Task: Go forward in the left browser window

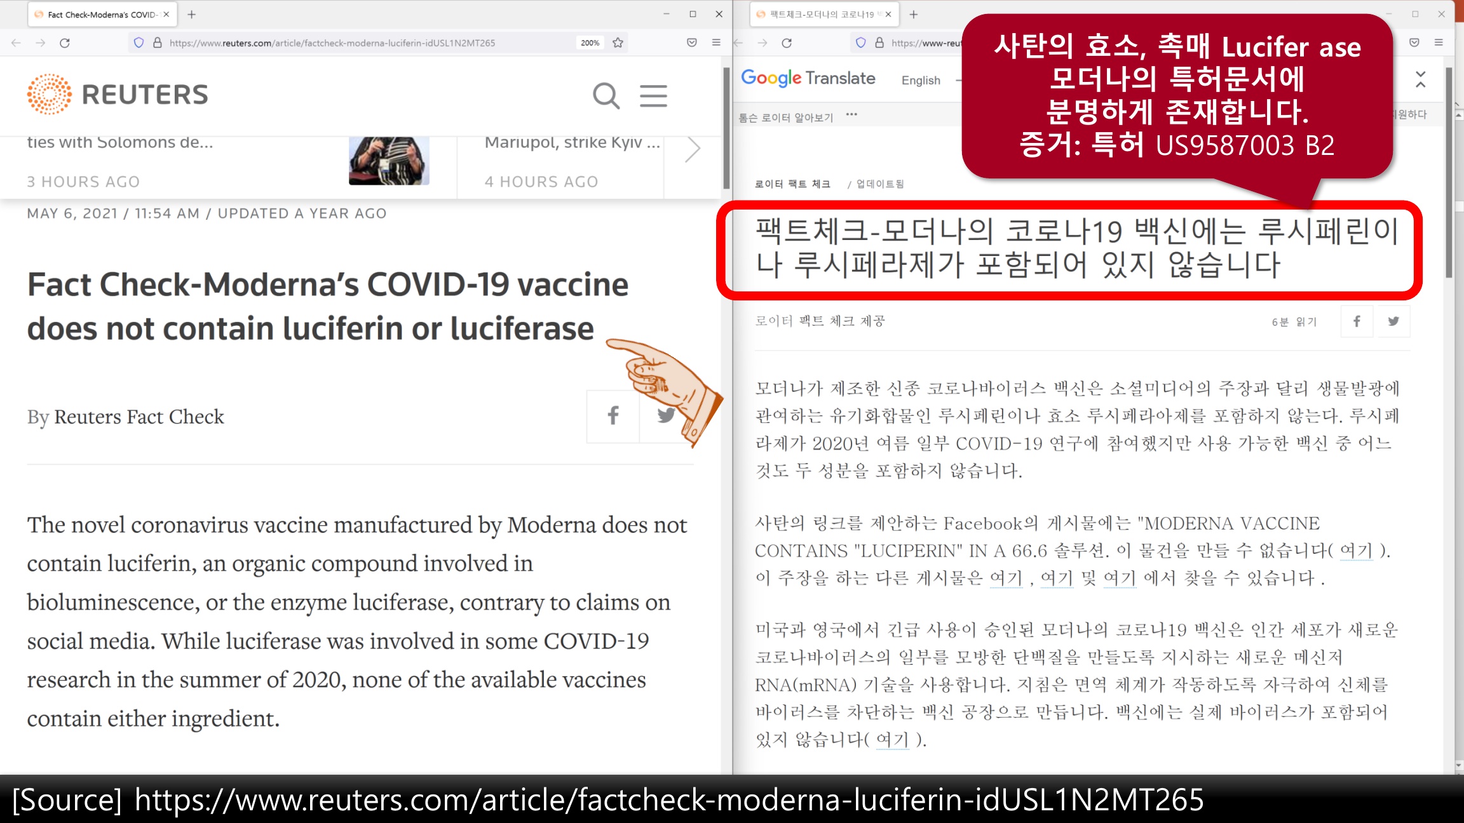Action: 41,43
